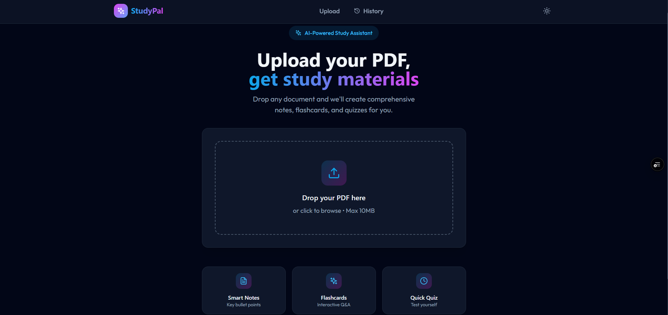This screenshot has width=668, height=315.
Task: Click the Smart Notes document icon
Action: tap(244, 281)
